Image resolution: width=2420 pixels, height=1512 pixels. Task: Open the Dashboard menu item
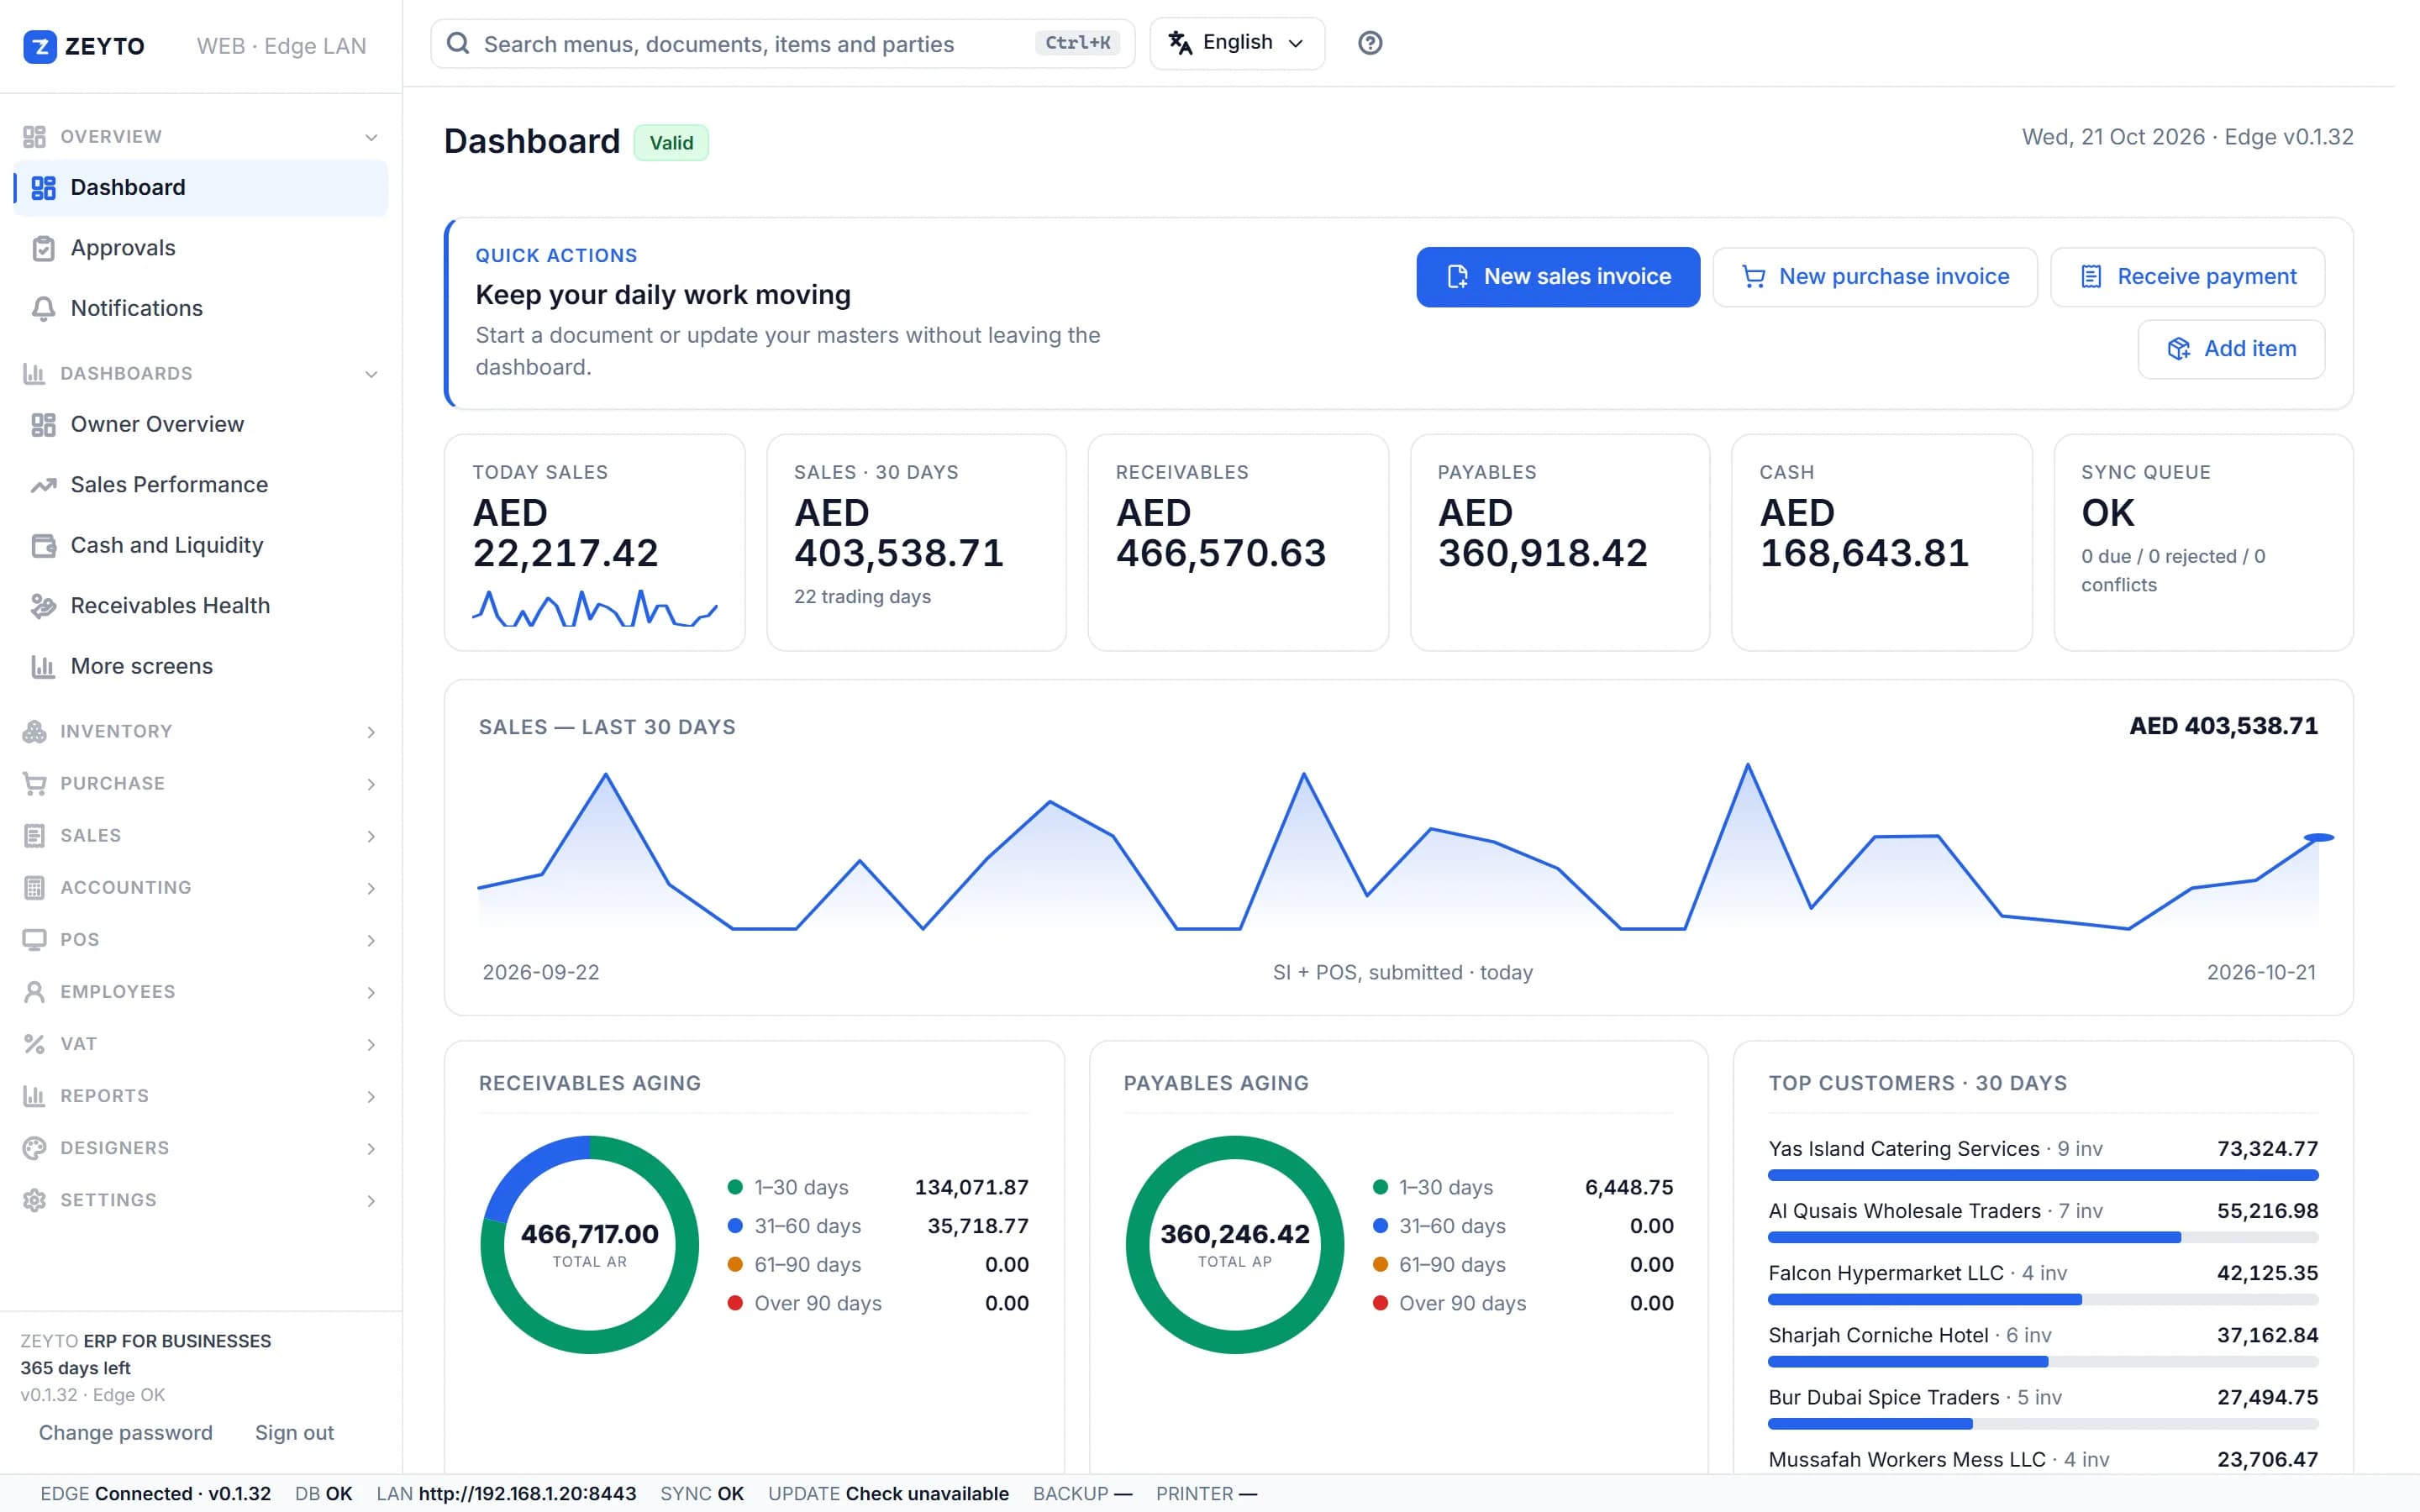(x=201, y=188)
